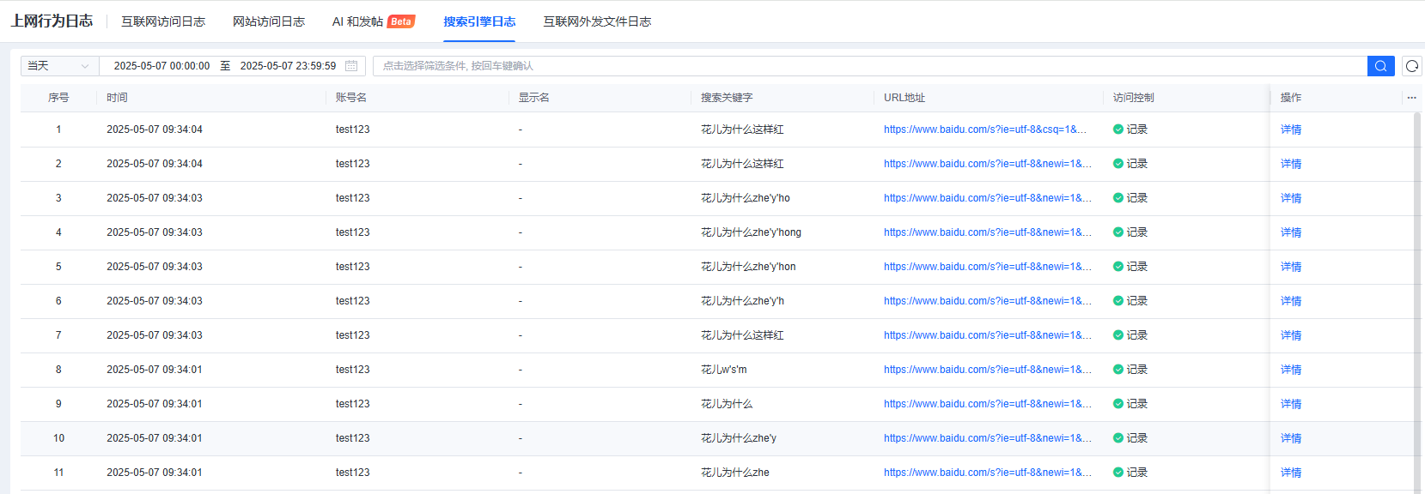Image resolution: width=1425 pixels, height=494 pixels.
Task: Open 详情 link for row 8
Action: click(1291, 370)
